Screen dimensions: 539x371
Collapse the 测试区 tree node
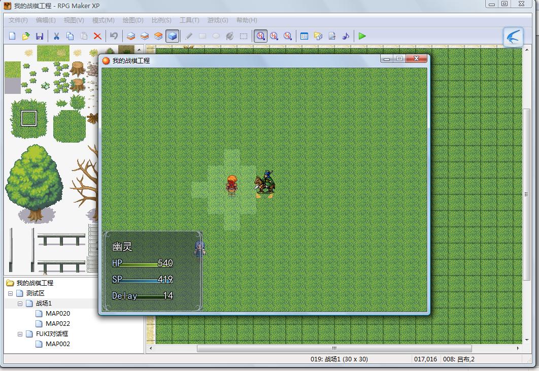click(10, 294)
